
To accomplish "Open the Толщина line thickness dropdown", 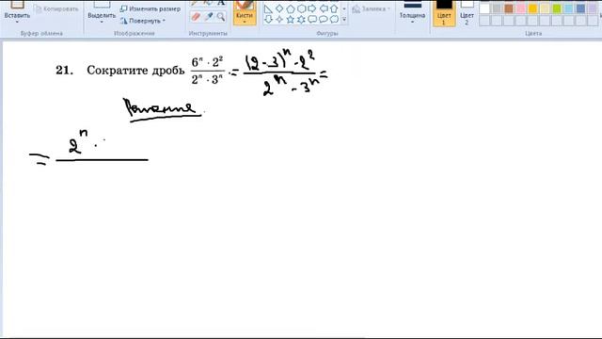I will (x=412, y=22).
